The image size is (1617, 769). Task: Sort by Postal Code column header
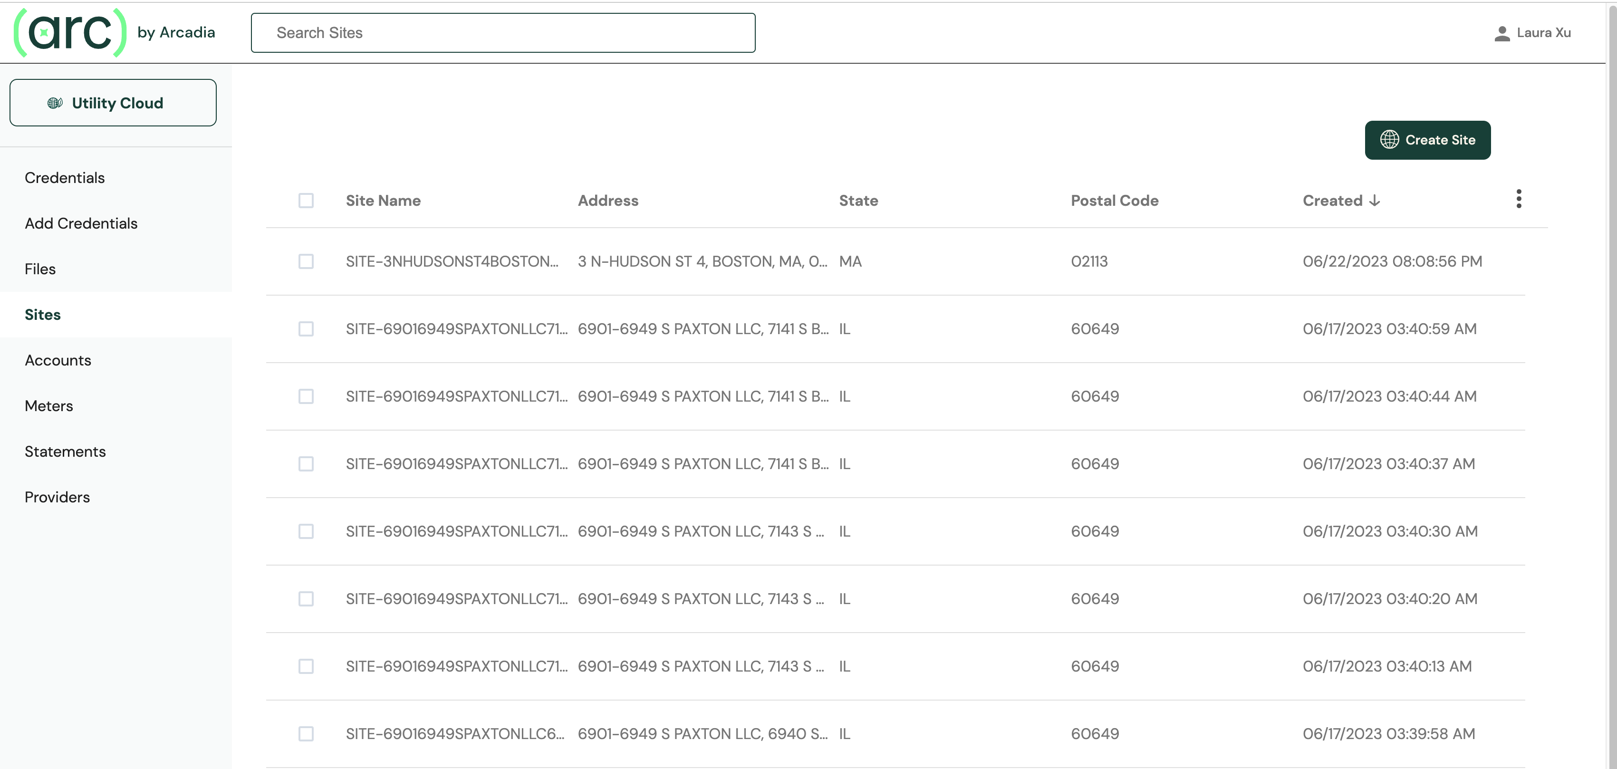(1114, 201)
